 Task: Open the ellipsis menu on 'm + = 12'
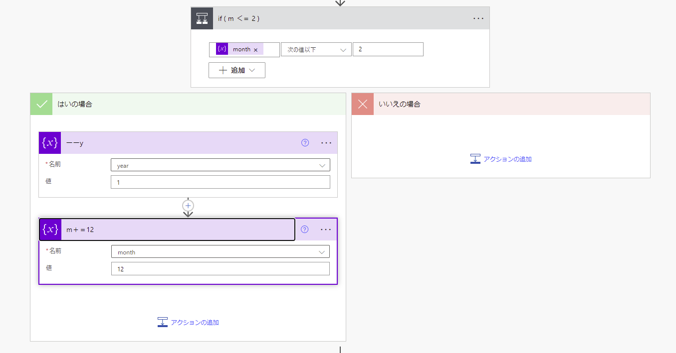(326, 230)
